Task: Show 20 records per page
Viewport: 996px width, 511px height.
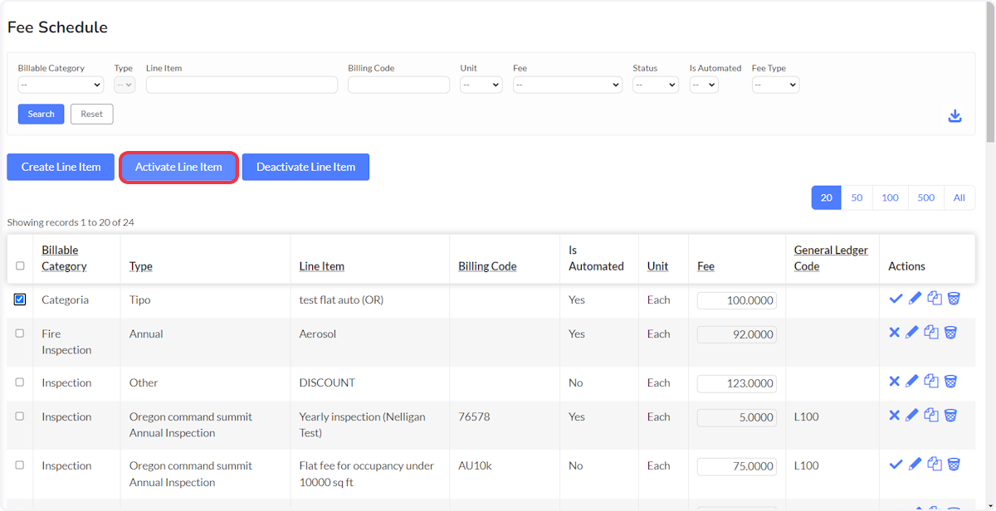Action: 827,197
